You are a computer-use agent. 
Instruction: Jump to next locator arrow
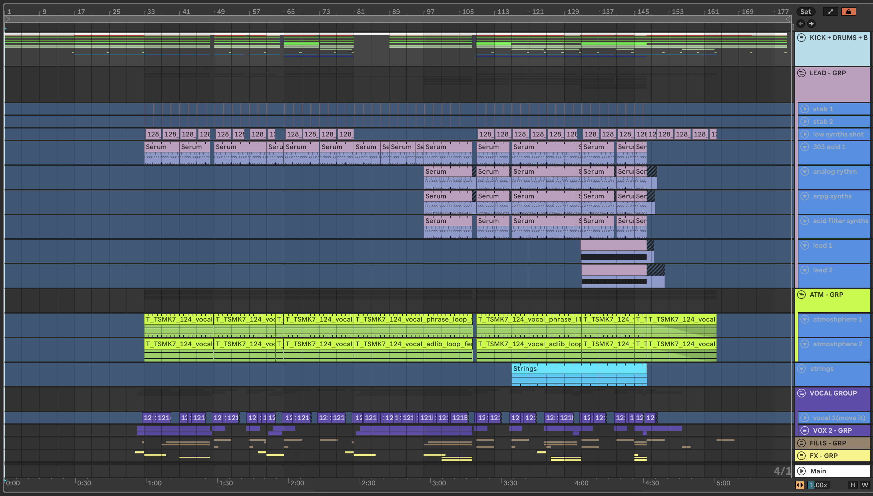(811, 24)
